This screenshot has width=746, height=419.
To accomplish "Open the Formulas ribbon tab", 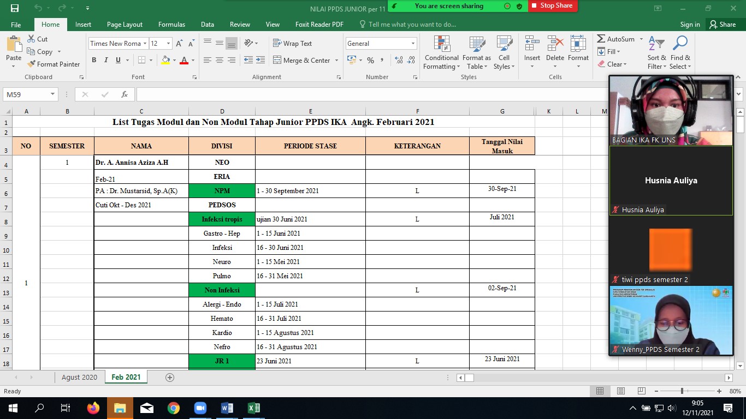I will point(171,25).
